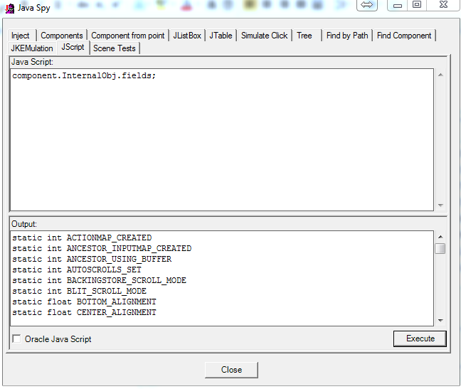Viewport: 461px width, 389px height.
Task: Switch to the Find Component tab
Action: 404,36
